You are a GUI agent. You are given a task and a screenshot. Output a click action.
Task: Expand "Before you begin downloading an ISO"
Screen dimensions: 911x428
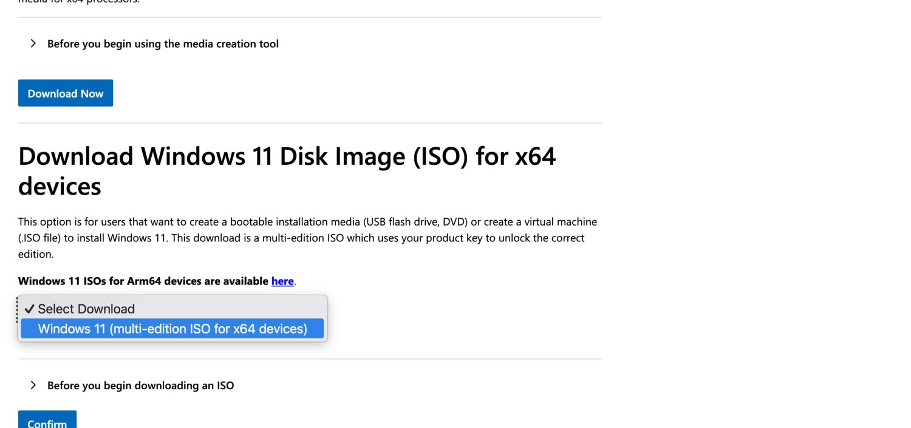click(x=140, y=386)
